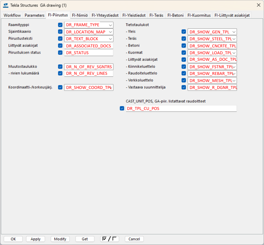264x245 pixels.
Task: Uncheck the Piirustusteksti checkbox
Action: pyautogui.click(x=60, y=39)
